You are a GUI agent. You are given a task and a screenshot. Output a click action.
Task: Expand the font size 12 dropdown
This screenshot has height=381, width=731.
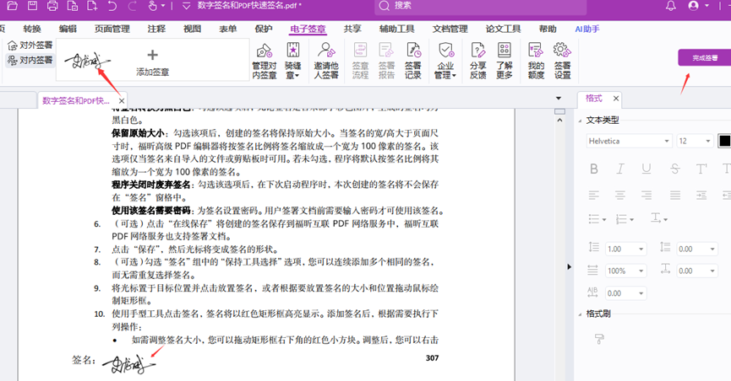tap(695, 142)
